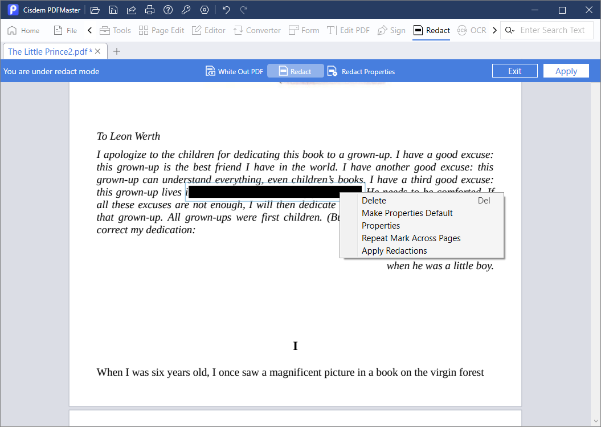Undo the last action
Viewport: 601px width, 427px height.
(226, 10)
